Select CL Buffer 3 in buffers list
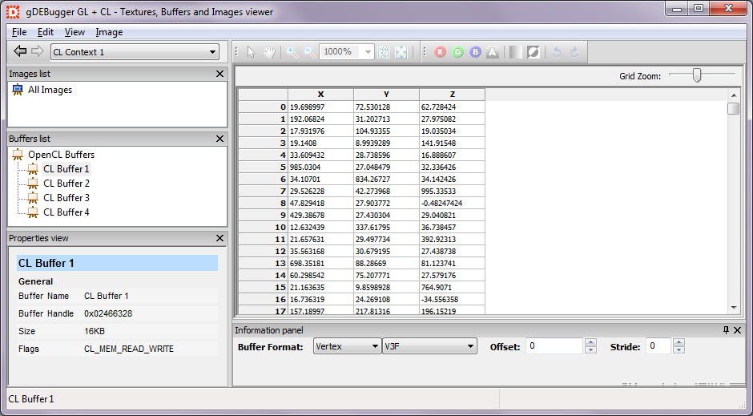Screen dimensions: 753x416 [66, 198]
